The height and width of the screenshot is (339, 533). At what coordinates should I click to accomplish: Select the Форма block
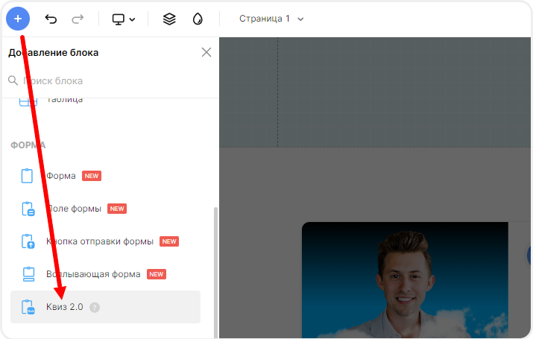click(x=61, y=176)
